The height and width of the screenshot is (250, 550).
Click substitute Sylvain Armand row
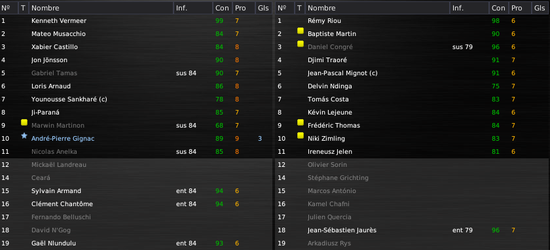136,190
